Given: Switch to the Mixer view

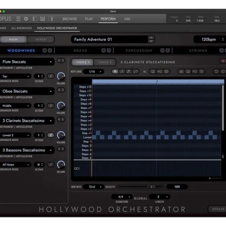Looking at the screenshot, I should tap(41, 39).
